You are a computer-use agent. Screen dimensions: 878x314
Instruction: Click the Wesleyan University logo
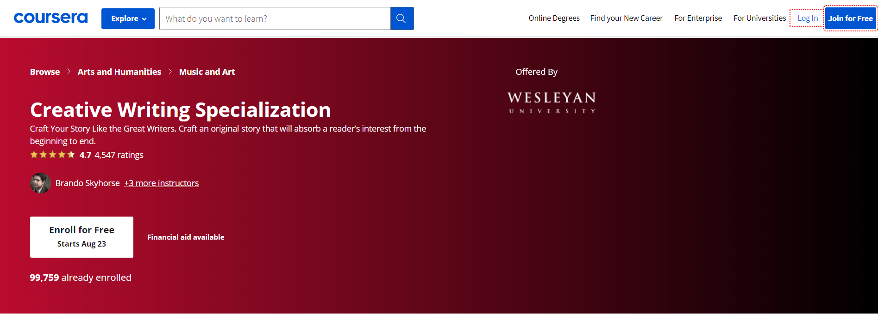point(551,103)
